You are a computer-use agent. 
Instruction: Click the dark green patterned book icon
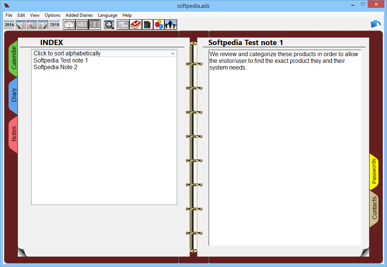pyautogui.click(x=148, y=25)
